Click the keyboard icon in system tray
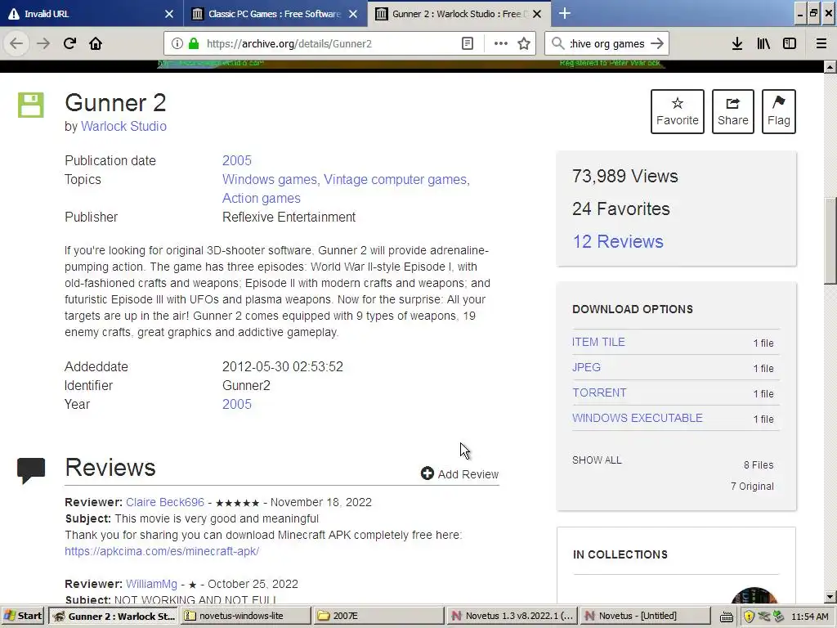 (727, 617)
